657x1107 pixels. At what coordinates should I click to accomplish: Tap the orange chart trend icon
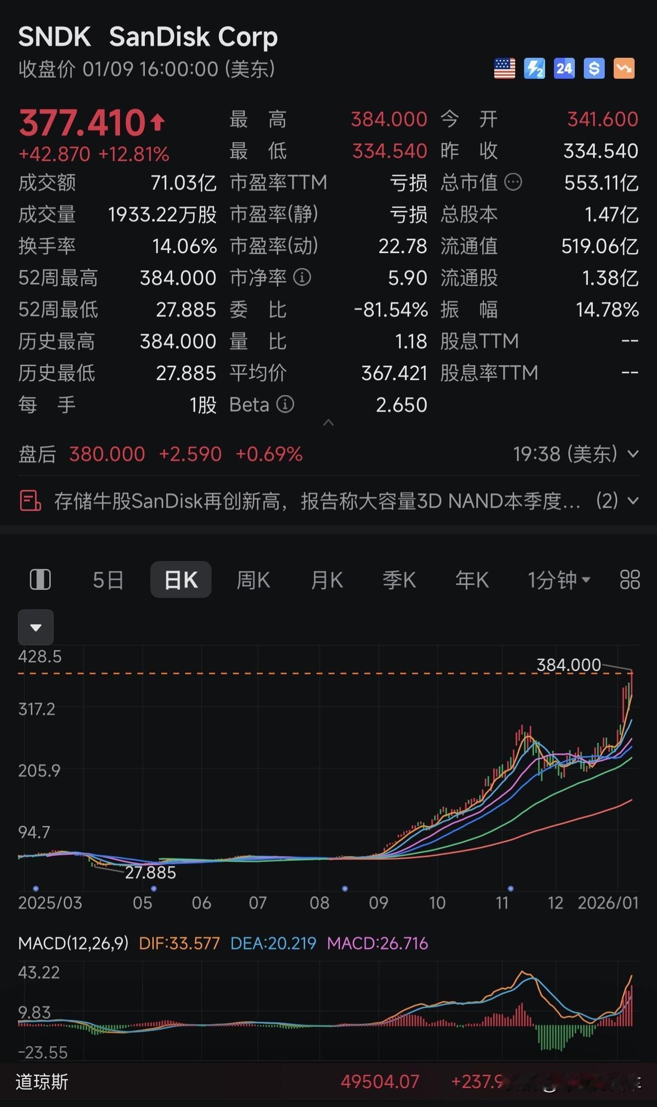[624, 68]
